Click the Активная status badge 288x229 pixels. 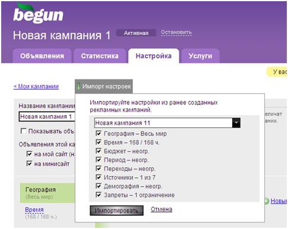(x=136, y=33)
